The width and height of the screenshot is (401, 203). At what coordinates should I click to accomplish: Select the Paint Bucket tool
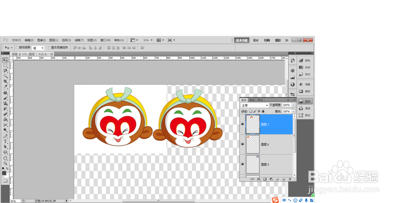point(5,119)
